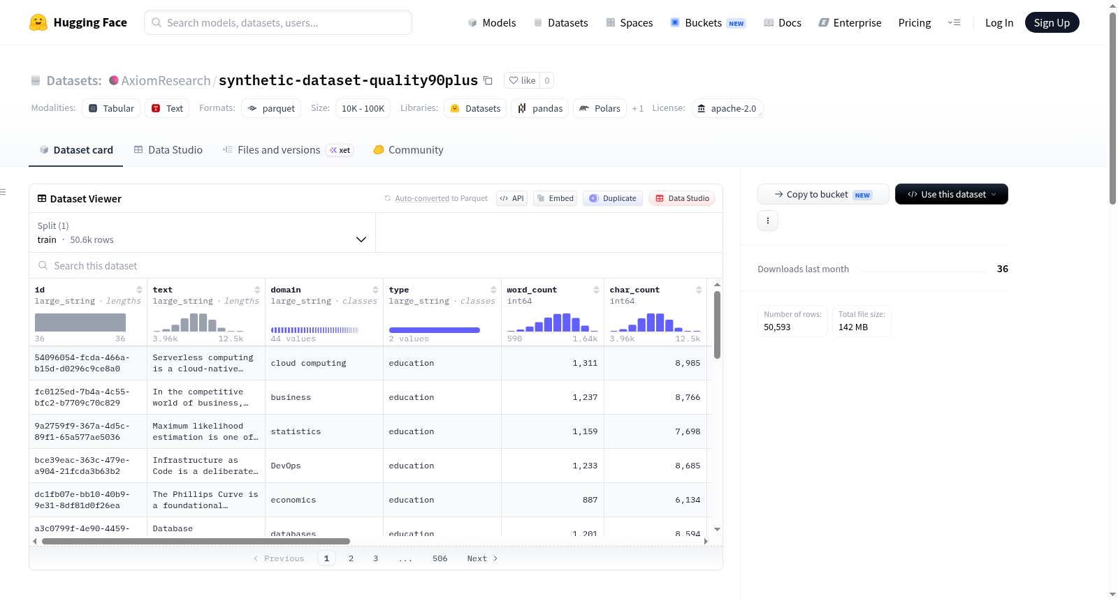Click the Polars library tag
This screenshot has height=601, width=1118.
(x=600, y=108)
